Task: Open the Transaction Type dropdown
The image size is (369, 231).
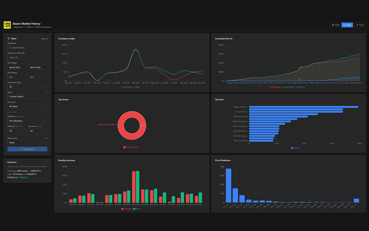Action: click(x=27, y=87)
